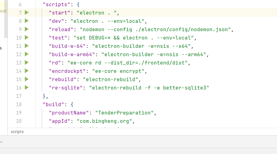Screen dimensions: 277x154
Task: Run the "dev" script gutter arrow
Action: point(26,21)
